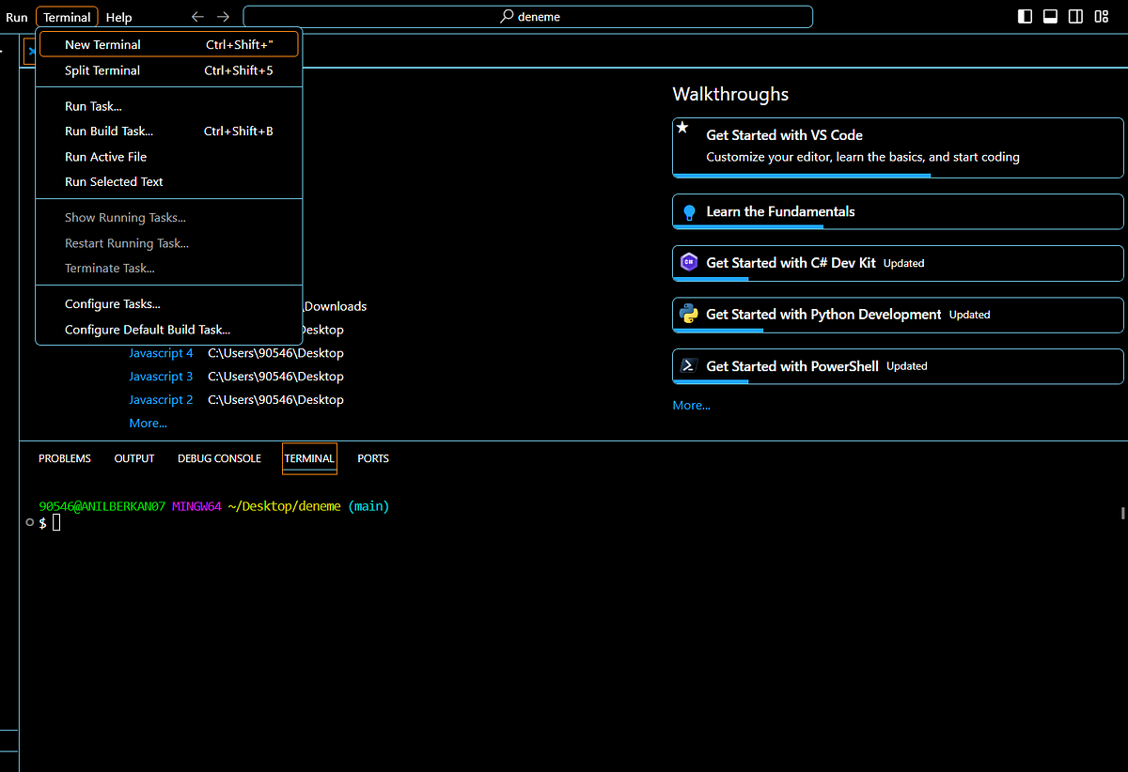Choose Run Task... entry
Viewport: 1128px width, 772px height.
click(169, 106)
